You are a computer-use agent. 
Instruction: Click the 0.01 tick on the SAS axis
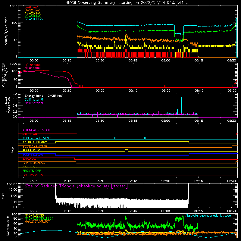tap(14, 207)
